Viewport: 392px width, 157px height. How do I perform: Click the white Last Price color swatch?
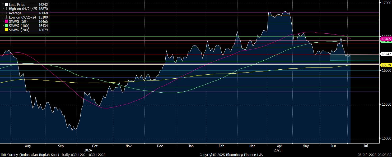(6, 5)
